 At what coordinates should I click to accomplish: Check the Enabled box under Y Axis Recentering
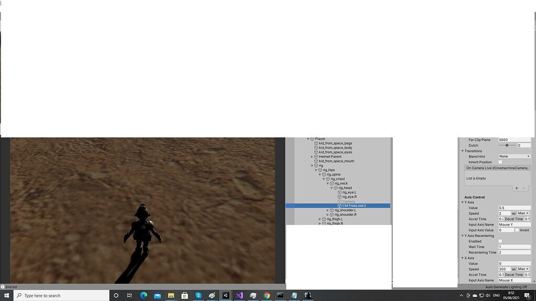coord(499,241)
